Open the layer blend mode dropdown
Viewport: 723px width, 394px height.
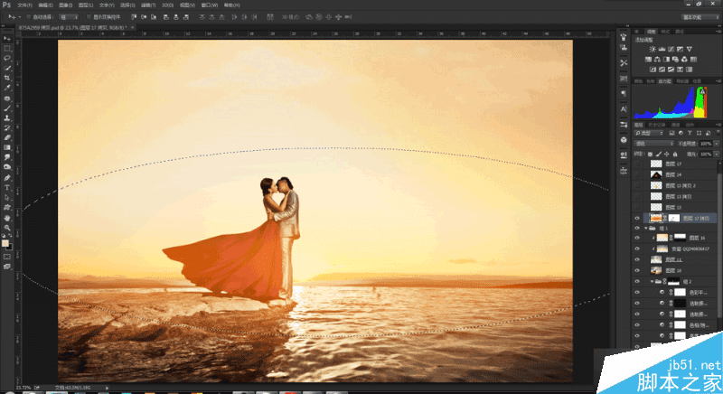click(x=655, y=143)
